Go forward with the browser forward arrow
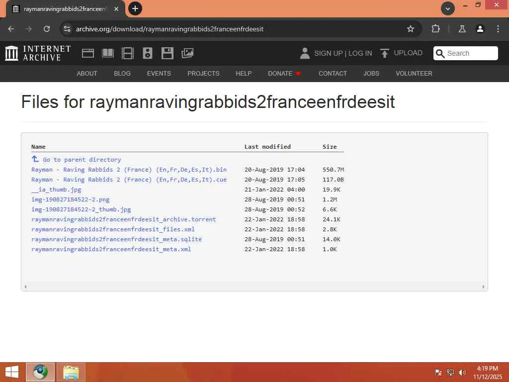509x382 pixels. [x=29, y=29]
